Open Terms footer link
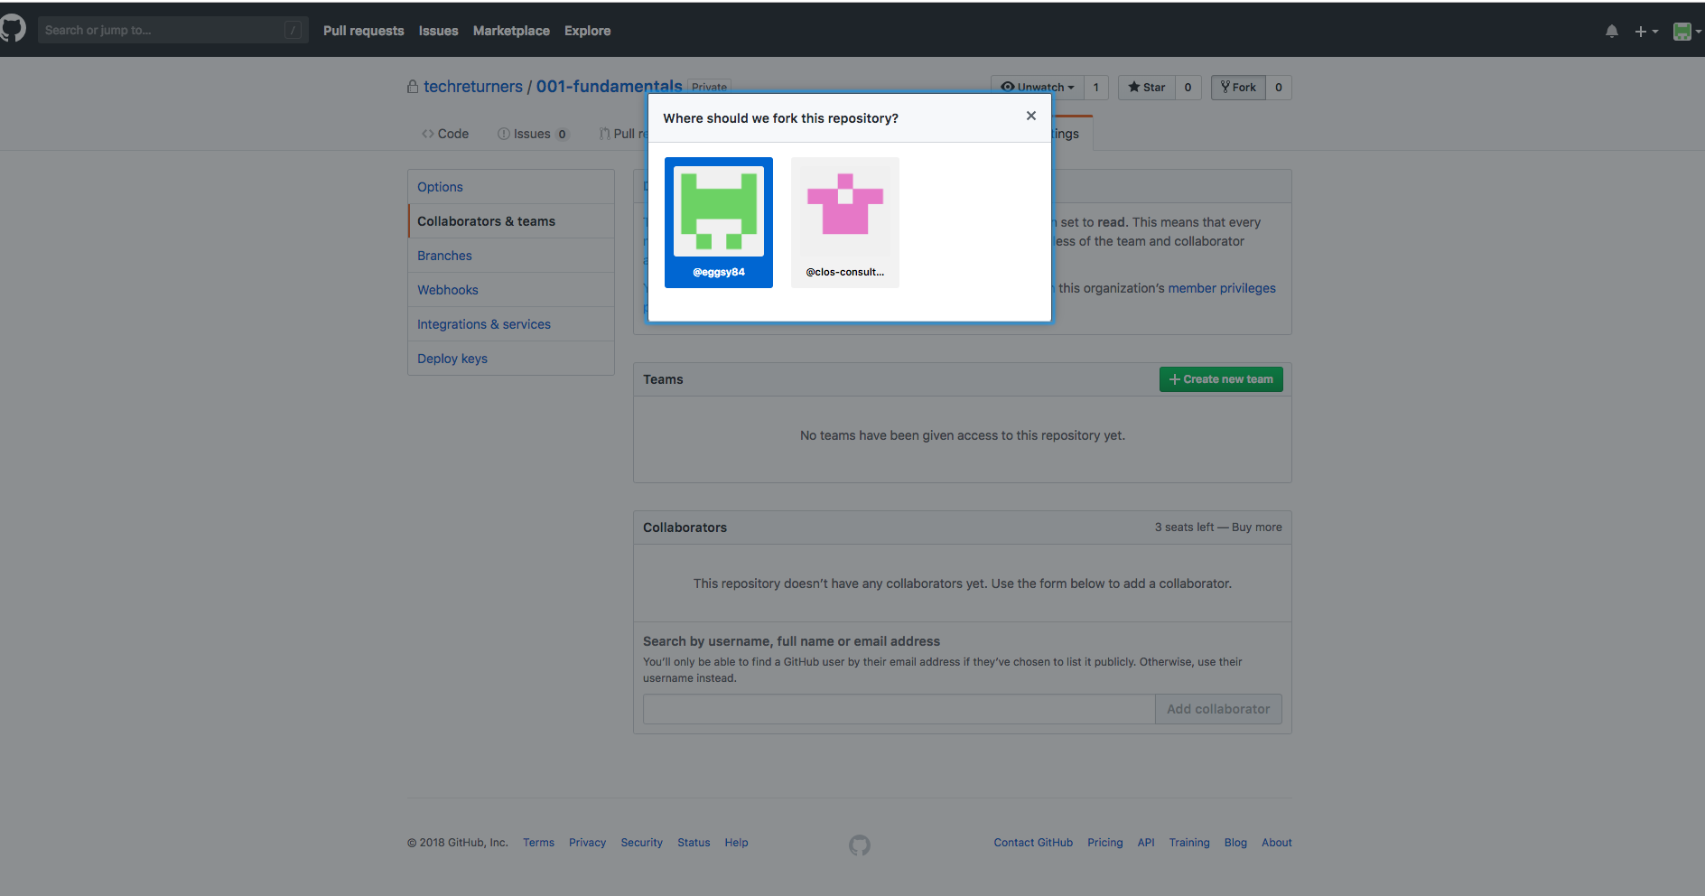This screenshot has height=896, width=1705. point(538,843)
